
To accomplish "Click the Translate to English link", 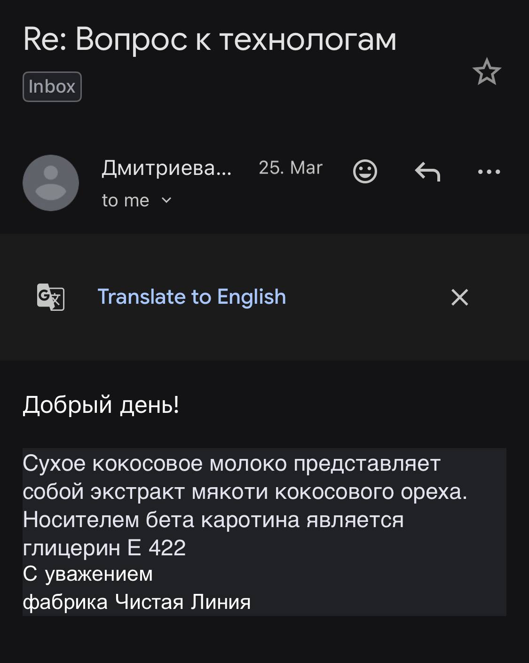I will [x=191, y=297].
